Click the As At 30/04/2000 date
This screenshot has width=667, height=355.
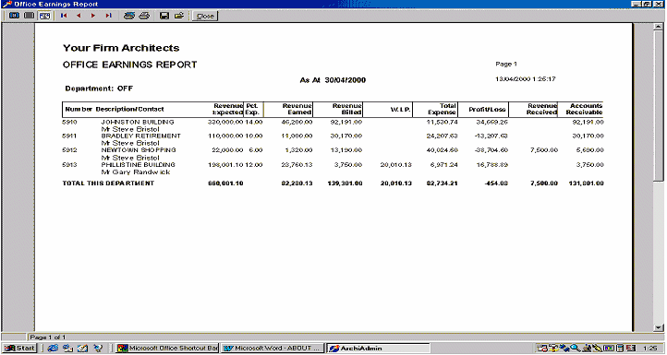[x=333, y=80]
